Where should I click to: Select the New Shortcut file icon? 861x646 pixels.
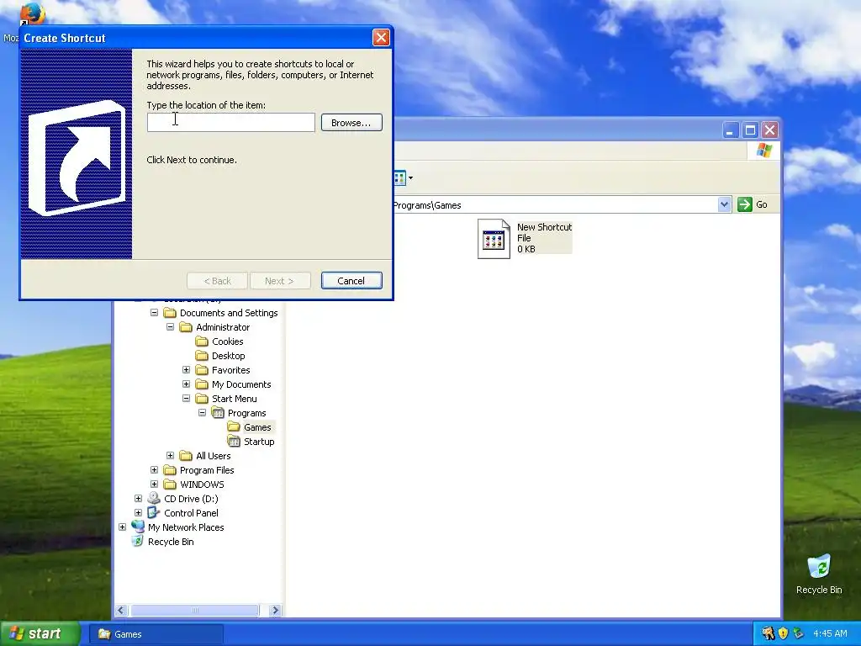494,238
